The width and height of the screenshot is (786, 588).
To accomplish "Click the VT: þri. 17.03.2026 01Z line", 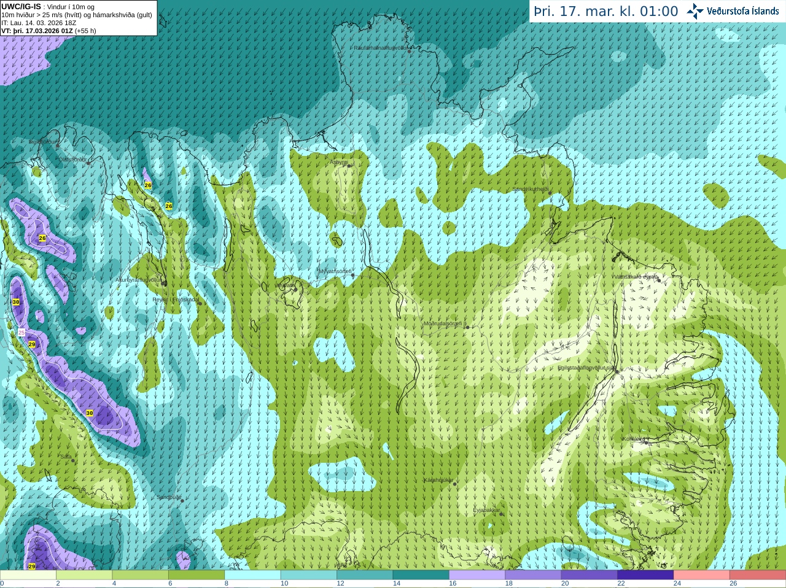I will tap(37, 31).
